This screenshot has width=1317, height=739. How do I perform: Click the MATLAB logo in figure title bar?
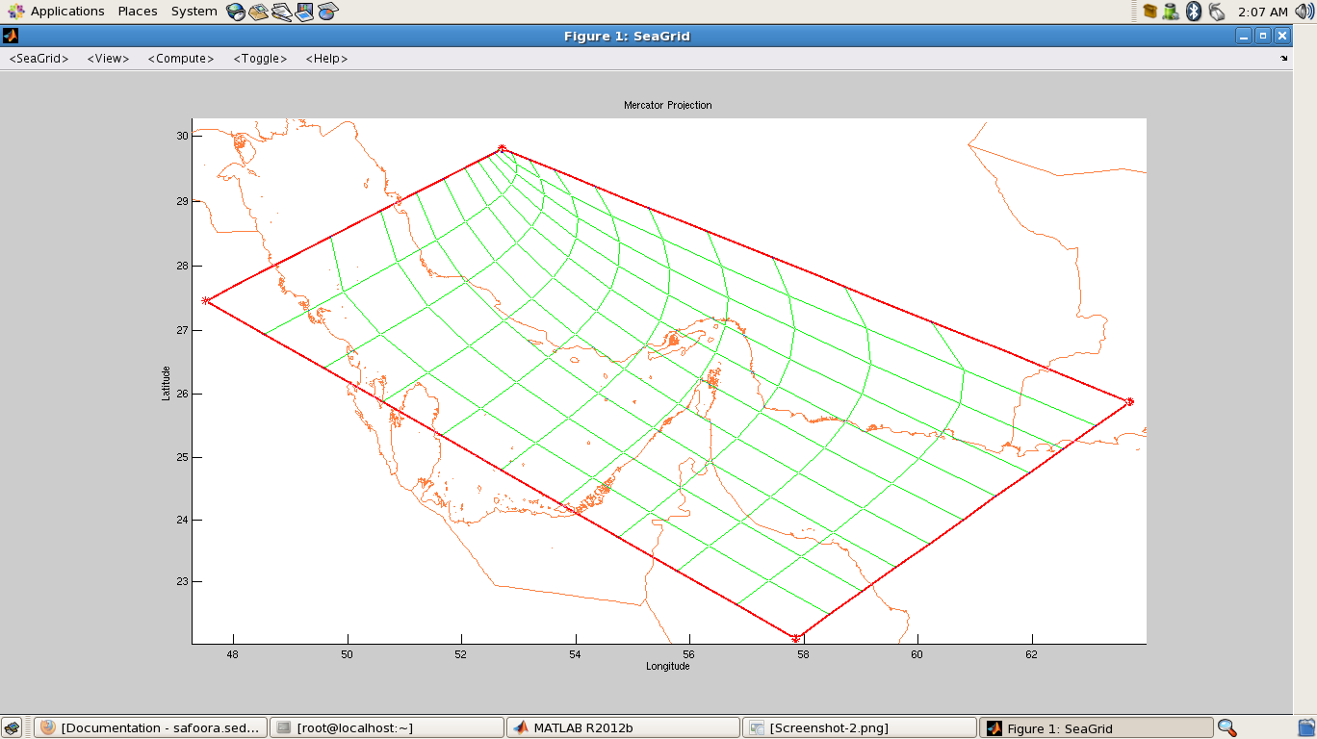(x=11, y=36)
